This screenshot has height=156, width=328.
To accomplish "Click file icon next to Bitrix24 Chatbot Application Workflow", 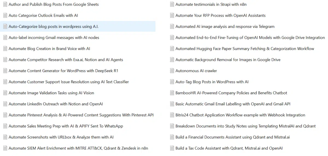I will [172, 115].
